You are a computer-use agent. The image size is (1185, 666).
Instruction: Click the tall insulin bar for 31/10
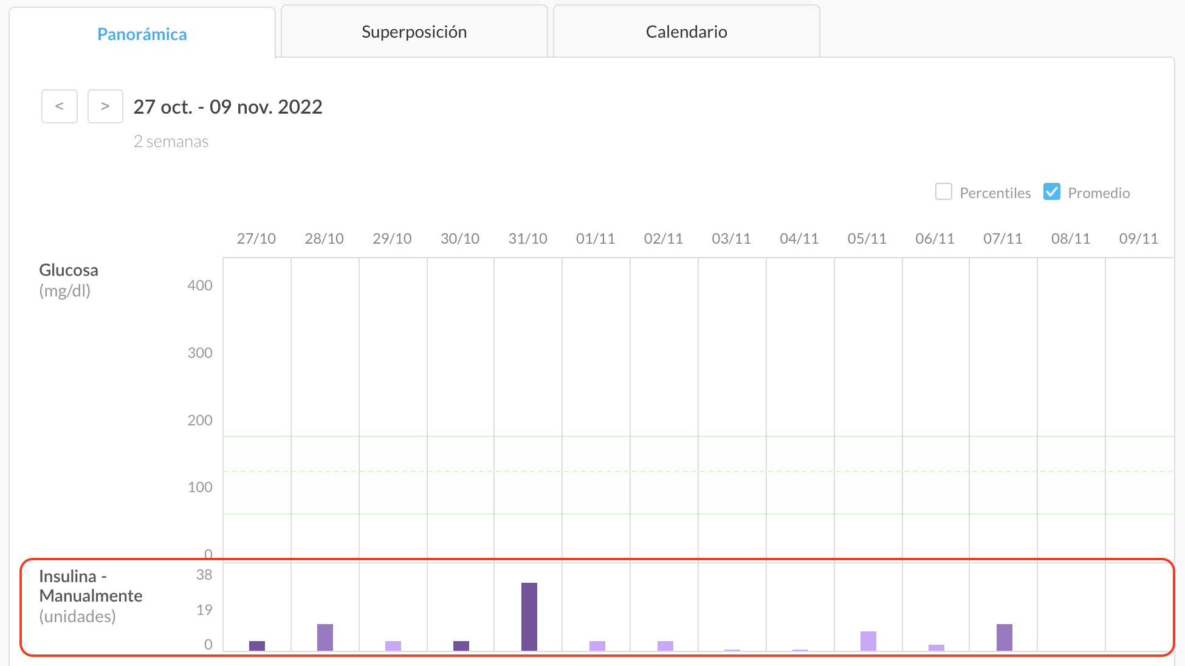pos(529,617)
